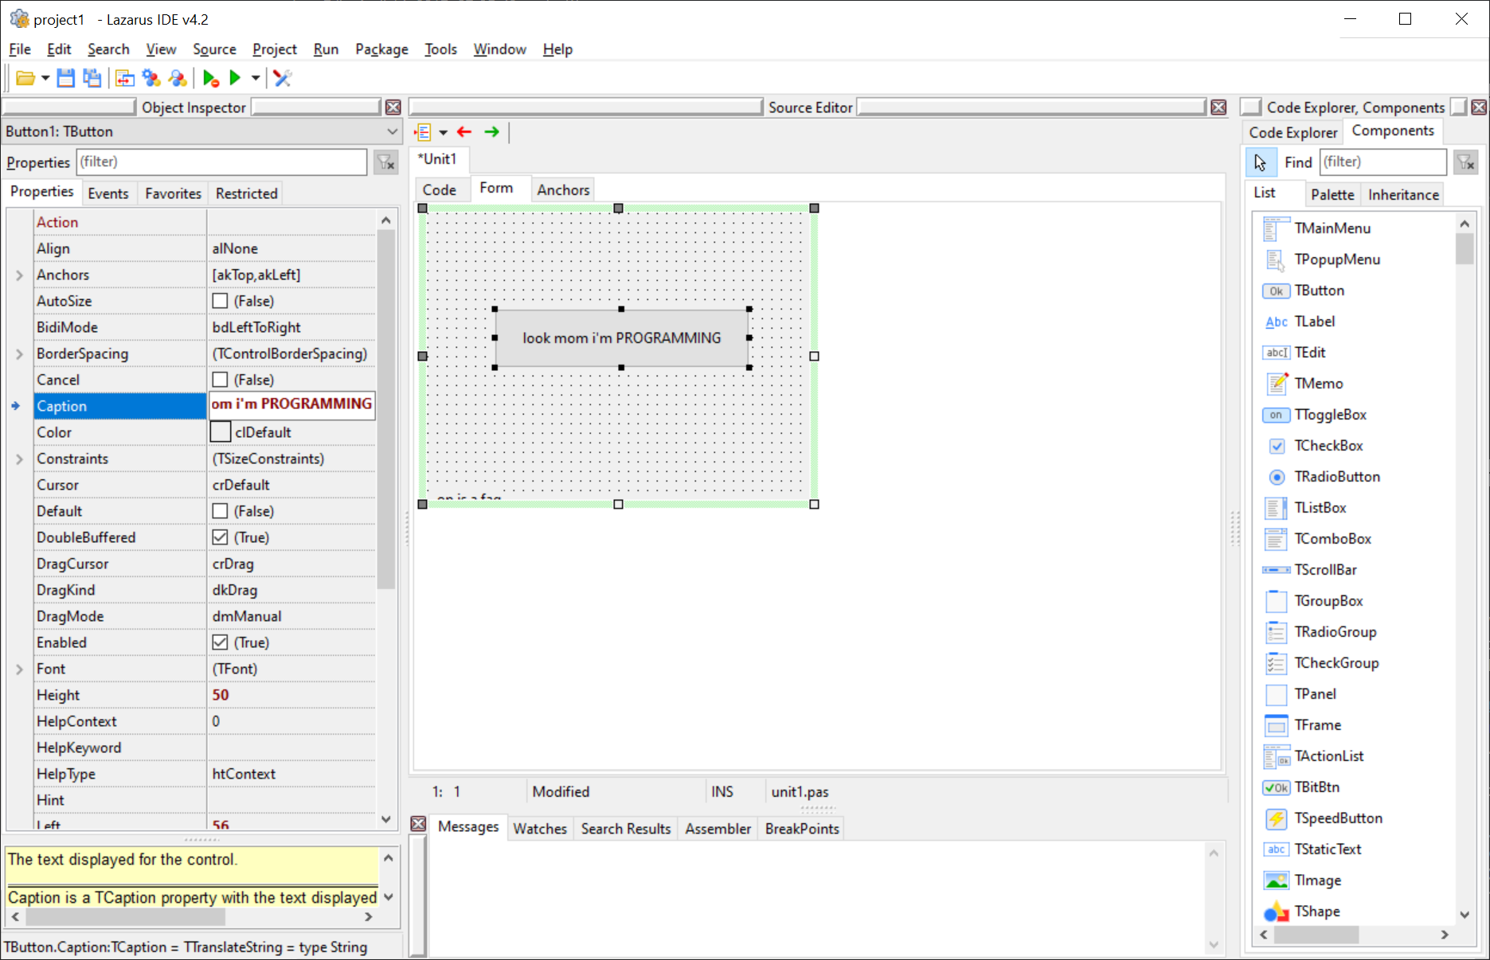
Task: Click the component list vertical scrollbar thumb
Action: [x=1465, y=248]
